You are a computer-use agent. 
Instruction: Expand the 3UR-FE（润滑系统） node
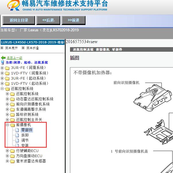click(2, 68)
